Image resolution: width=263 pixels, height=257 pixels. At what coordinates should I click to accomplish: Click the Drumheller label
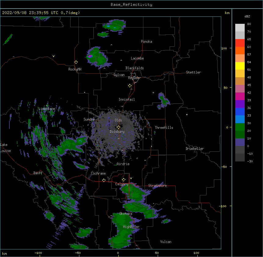coord(195,149)
